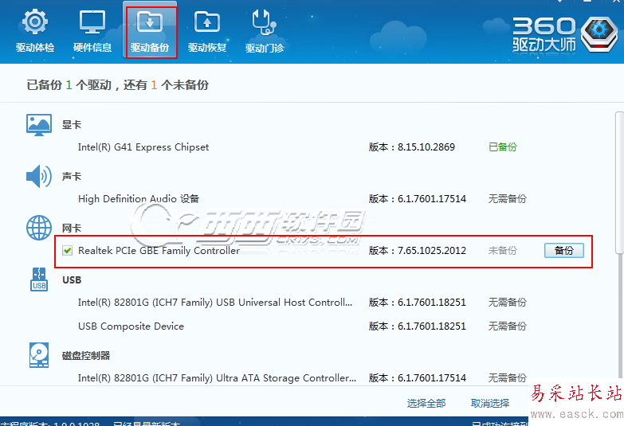The height and width of the screenshot is (426, 624).
Task: Click the 选择全部 link
Action: coord(426,404)
